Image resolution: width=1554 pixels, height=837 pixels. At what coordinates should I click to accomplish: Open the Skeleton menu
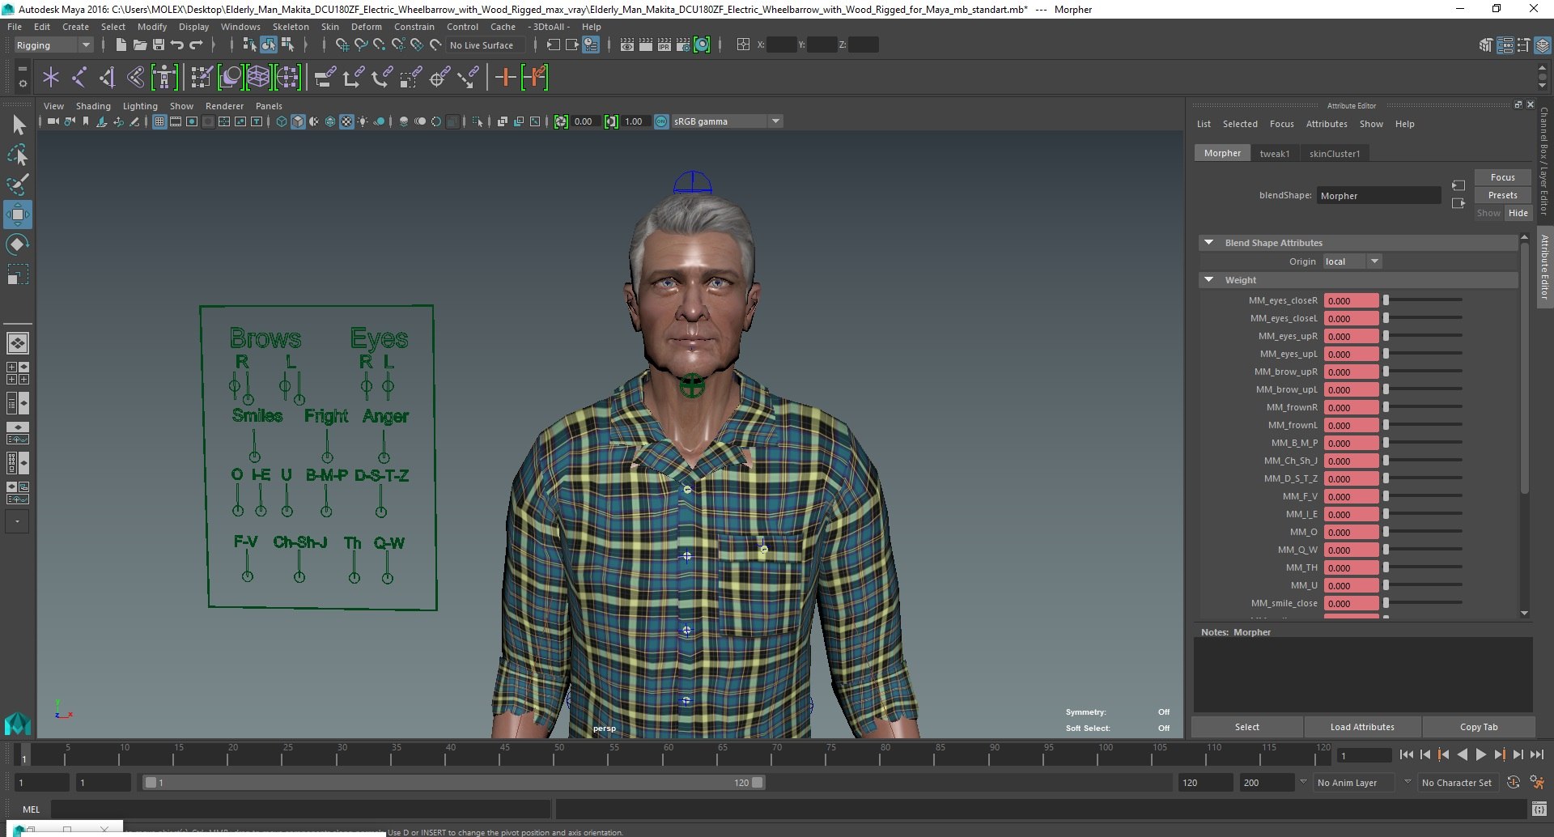tap(291, 27)
